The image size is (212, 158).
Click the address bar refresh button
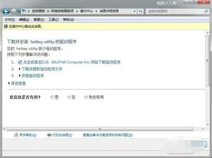point(140,11)
